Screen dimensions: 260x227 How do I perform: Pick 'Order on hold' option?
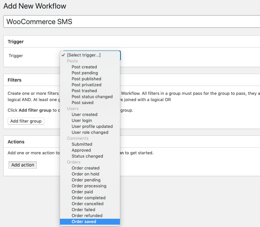click(85, 174)
